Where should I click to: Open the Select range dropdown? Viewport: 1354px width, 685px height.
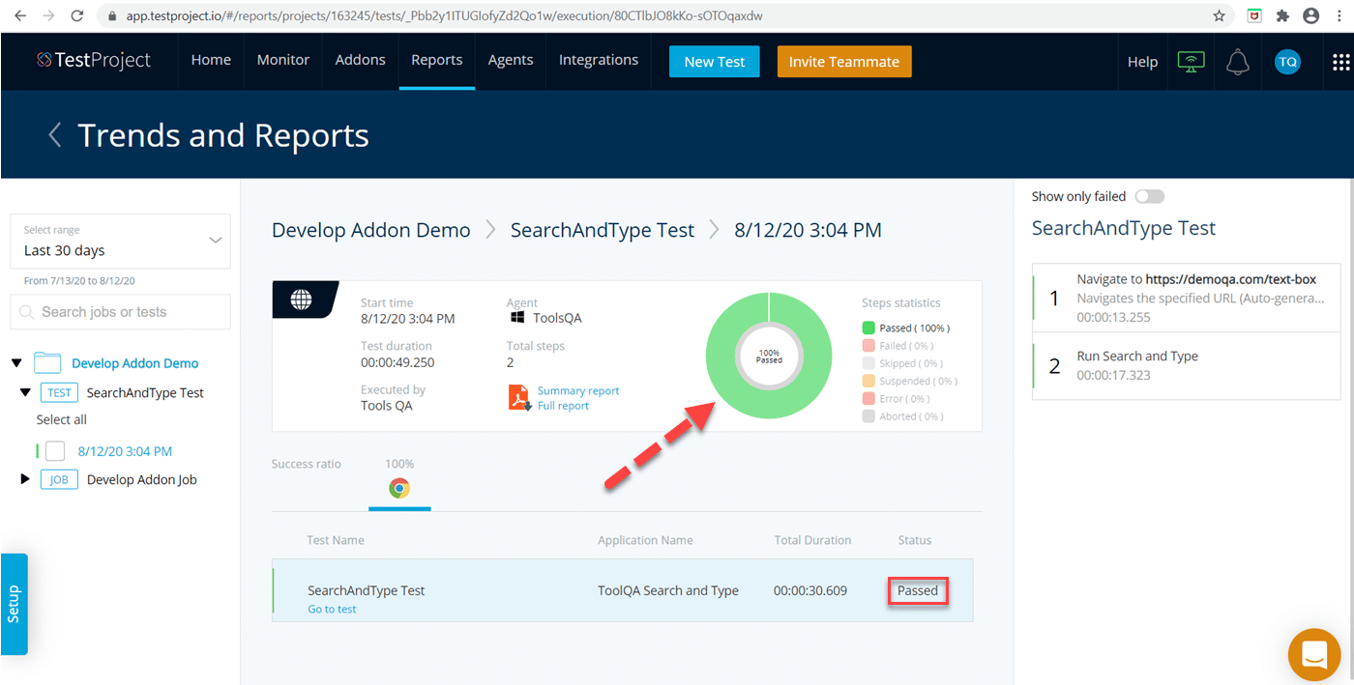click(121, 242)
